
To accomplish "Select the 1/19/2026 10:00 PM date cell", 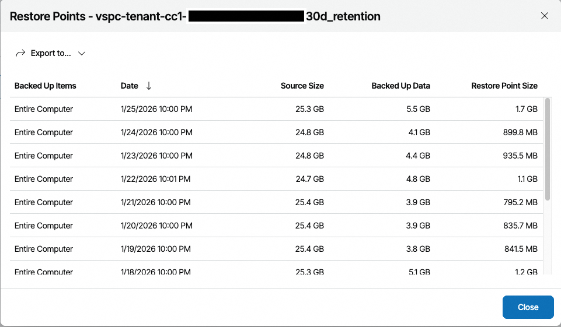I will 156,249.
